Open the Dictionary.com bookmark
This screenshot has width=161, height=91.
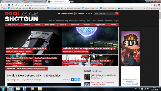coord(55,8)
